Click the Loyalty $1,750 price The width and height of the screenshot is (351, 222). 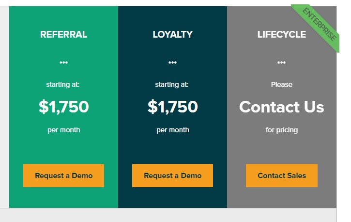click(172, 107)
